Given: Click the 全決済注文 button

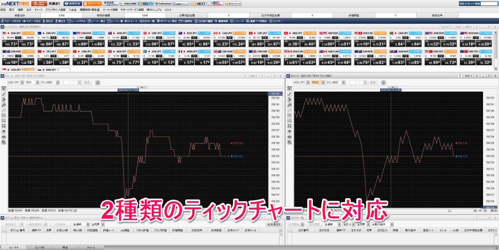Looking at the screenshot, I should click(x=274, y=224).
